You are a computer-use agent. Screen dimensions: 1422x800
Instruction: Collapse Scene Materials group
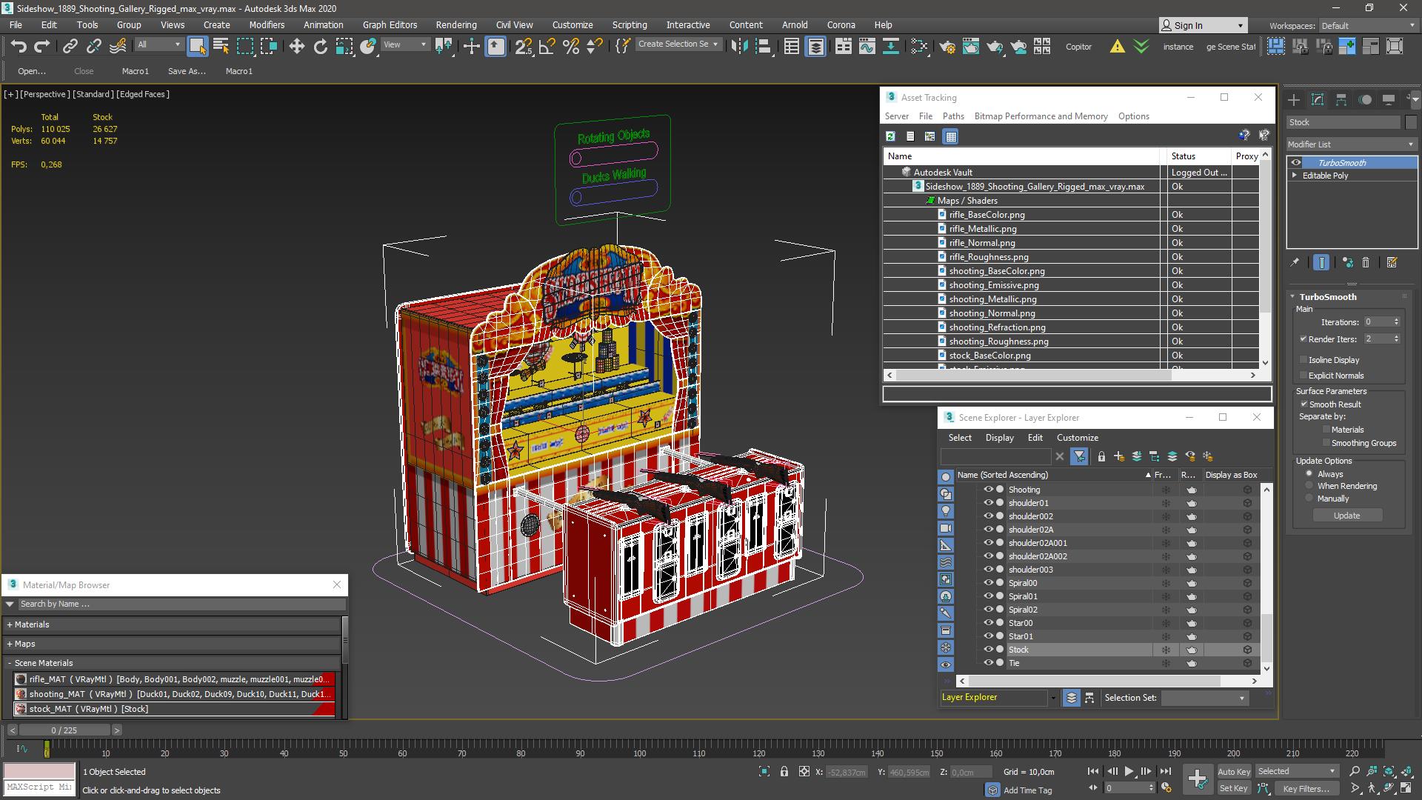[10, 663]
